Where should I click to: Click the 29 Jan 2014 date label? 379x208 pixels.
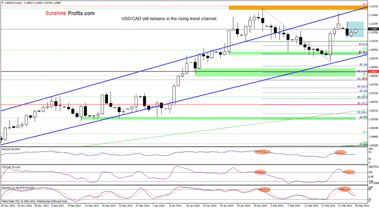click(x=260, y=206)
